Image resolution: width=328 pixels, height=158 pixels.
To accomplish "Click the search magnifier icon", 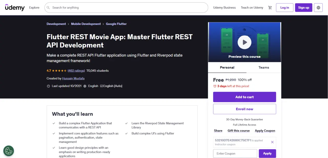I will [48, 8].
